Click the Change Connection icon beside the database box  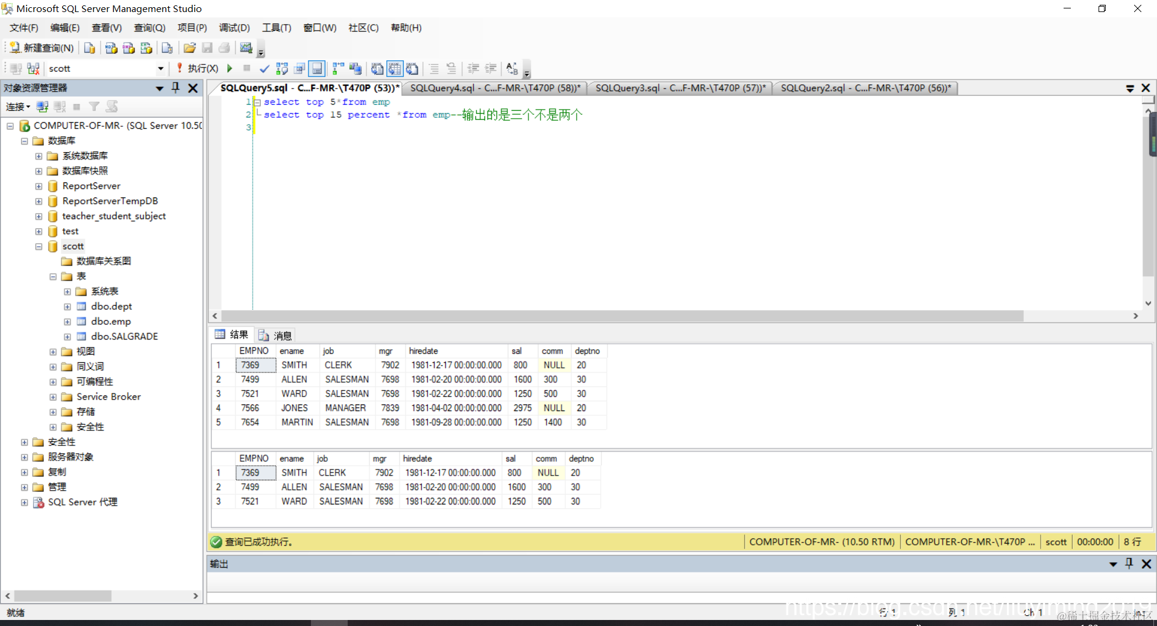tap(33, 69)
